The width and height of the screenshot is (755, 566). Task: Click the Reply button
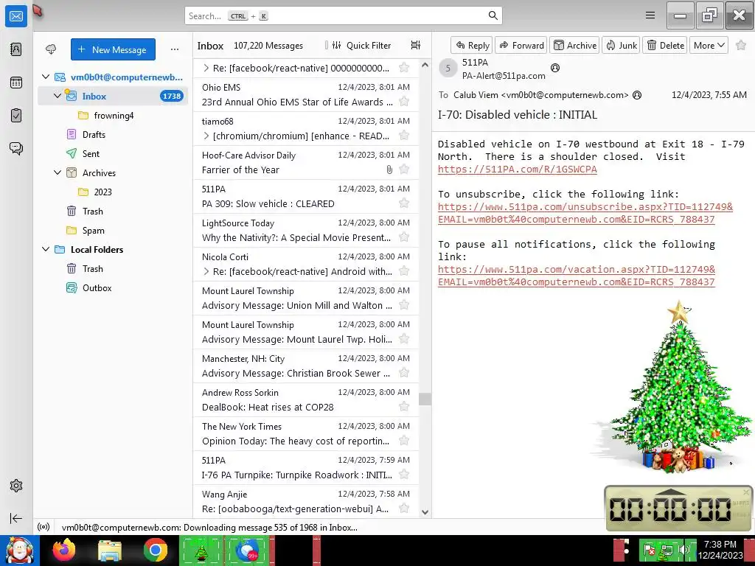click(x=472, y=45)
